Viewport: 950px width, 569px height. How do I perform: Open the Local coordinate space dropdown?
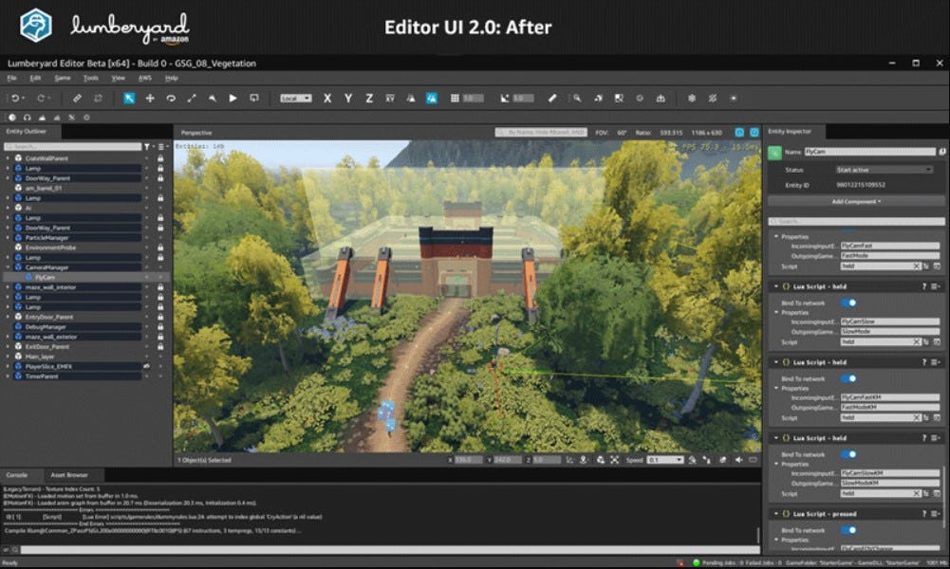(297, 97)
